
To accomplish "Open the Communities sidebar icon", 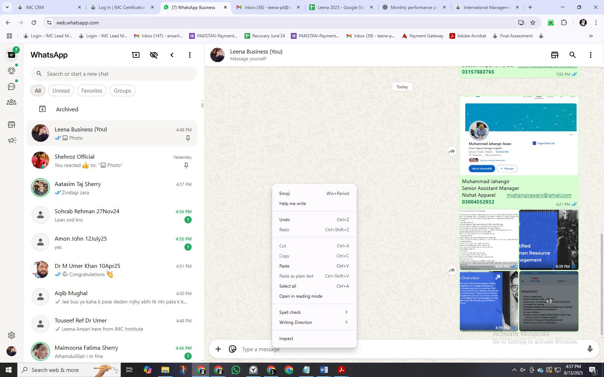I will point(12,102).
